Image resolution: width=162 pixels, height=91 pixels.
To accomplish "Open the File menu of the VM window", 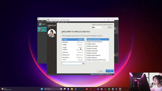I will (48, 22).
